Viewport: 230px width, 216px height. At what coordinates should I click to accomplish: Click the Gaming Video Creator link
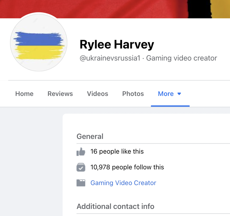click(123, 183)
